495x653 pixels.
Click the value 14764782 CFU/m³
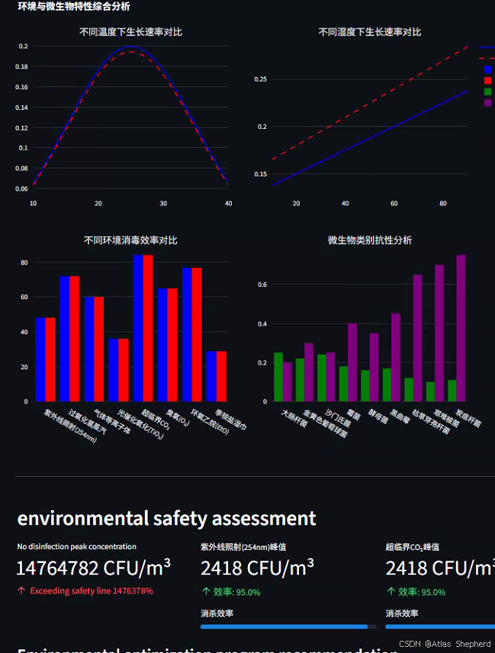coord(93,568)
